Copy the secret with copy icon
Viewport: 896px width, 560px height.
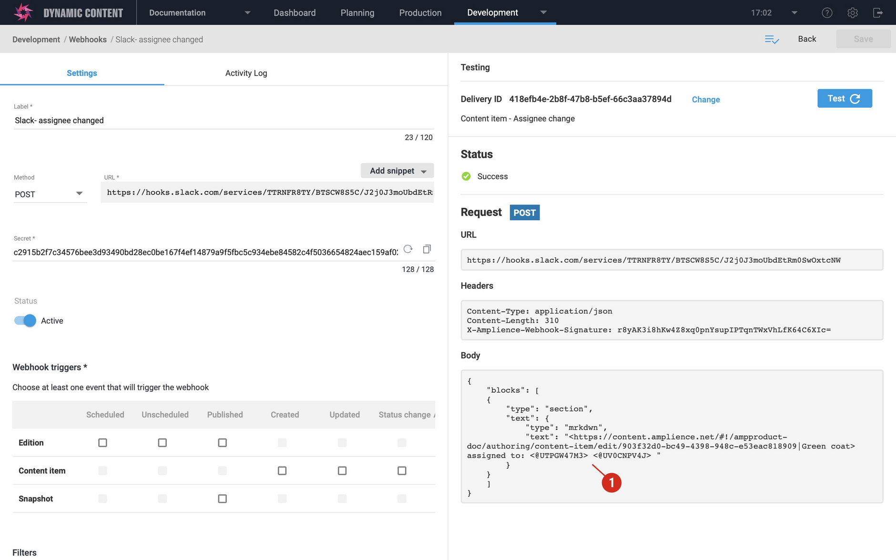427,249
